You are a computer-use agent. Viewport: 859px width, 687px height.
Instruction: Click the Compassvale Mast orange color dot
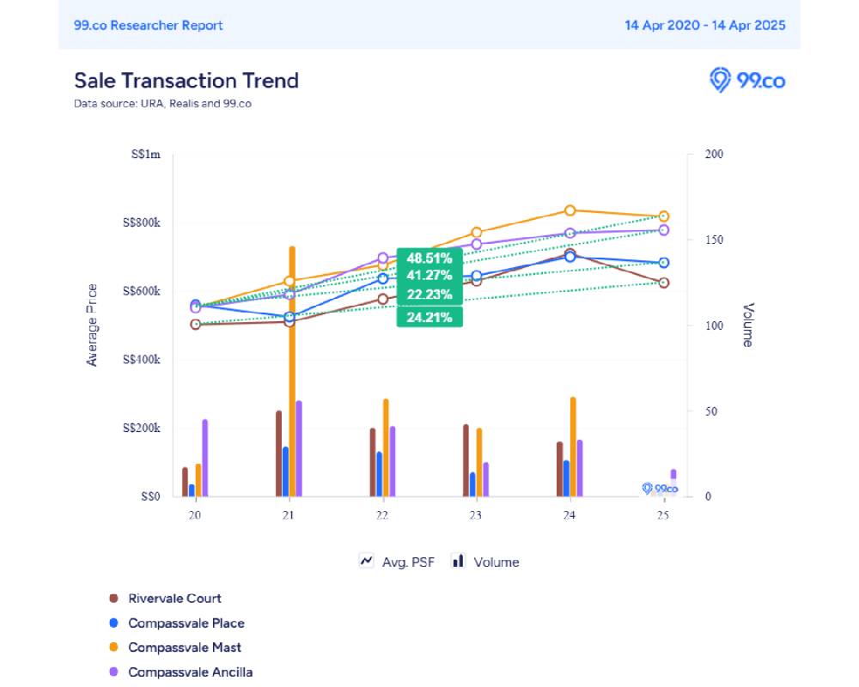[x=113, y=647]
